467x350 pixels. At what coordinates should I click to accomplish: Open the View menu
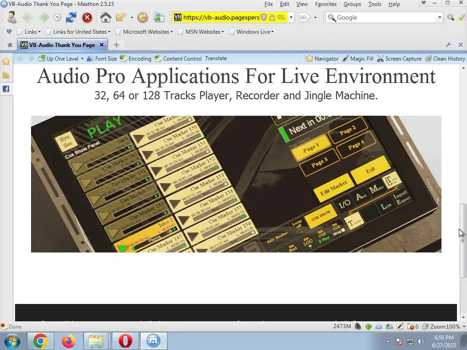(302, 4)
